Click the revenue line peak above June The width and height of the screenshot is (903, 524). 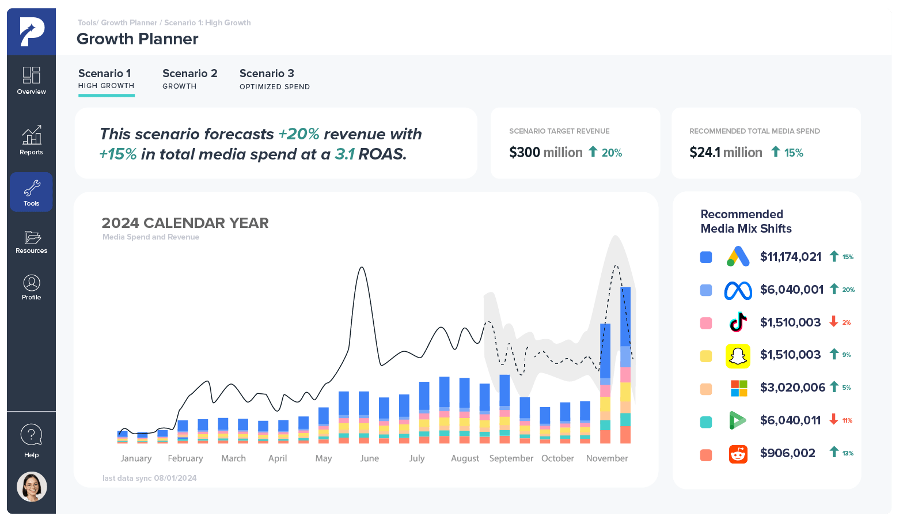tap(362, 268)
